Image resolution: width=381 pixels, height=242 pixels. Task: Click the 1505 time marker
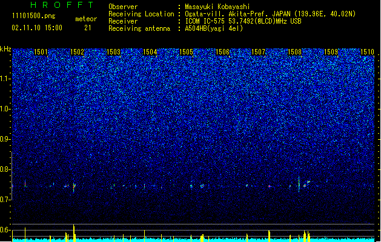pos(186,52)
